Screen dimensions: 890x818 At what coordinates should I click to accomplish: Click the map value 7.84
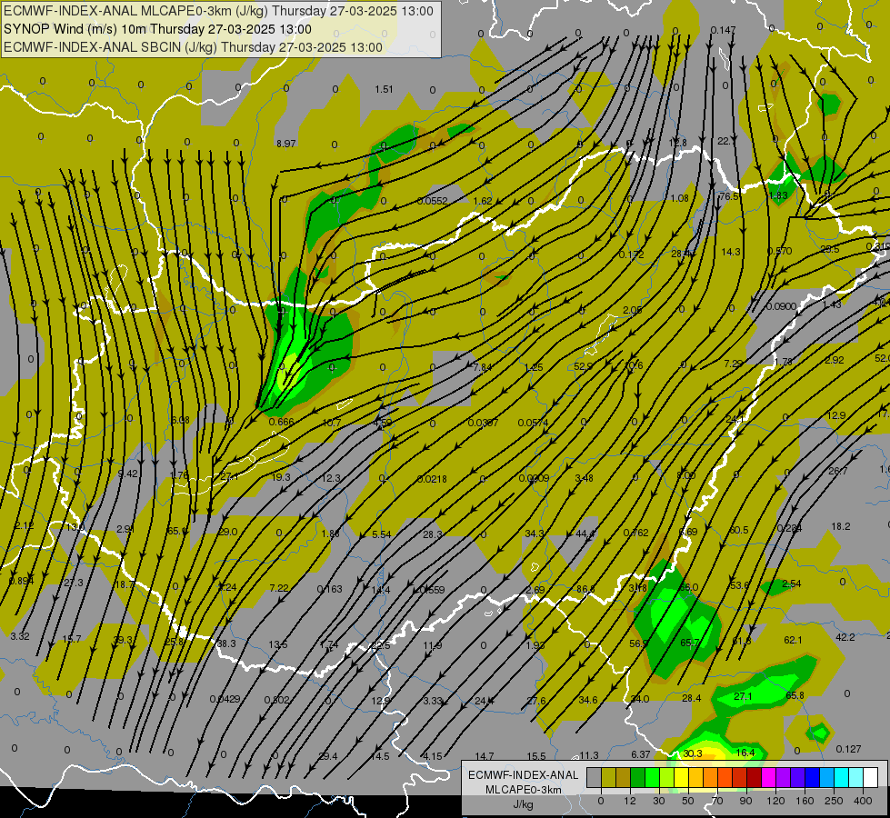click(483, 367)
